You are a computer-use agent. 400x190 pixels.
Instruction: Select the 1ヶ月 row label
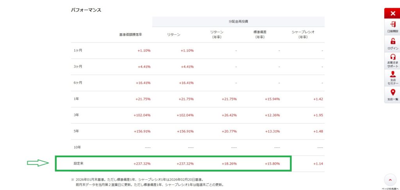click(78, 50)
